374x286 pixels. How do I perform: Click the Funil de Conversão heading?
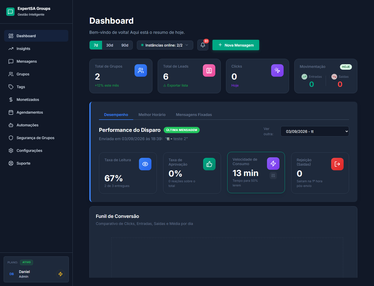click(117, 216)
